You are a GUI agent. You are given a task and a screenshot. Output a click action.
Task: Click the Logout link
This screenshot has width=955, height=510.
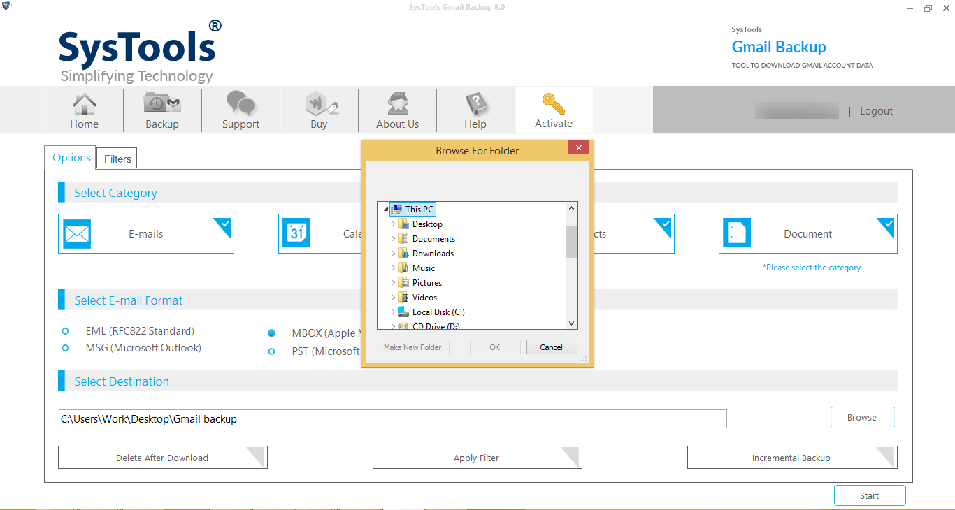(x=876, y=111)
